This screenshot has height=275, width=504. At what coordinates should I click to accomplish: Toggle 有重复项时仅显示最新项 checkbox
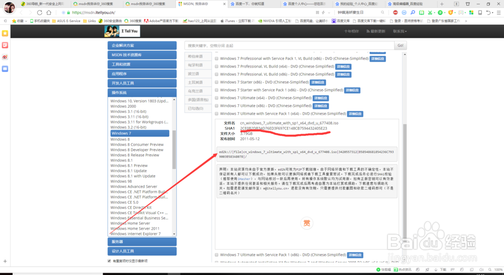[109, 261]
